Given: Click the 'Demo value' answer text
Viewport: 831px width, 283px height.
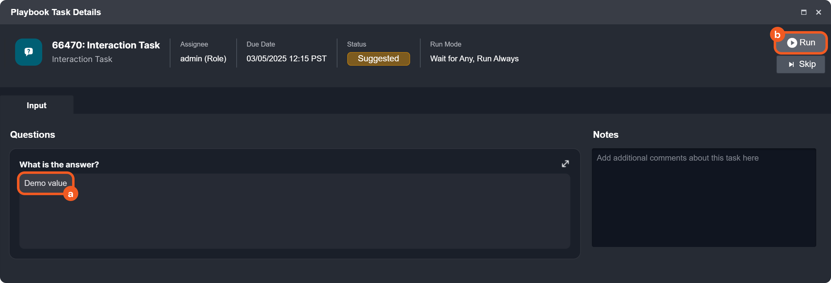Looking at the screenshot, I should coord(46,183).
